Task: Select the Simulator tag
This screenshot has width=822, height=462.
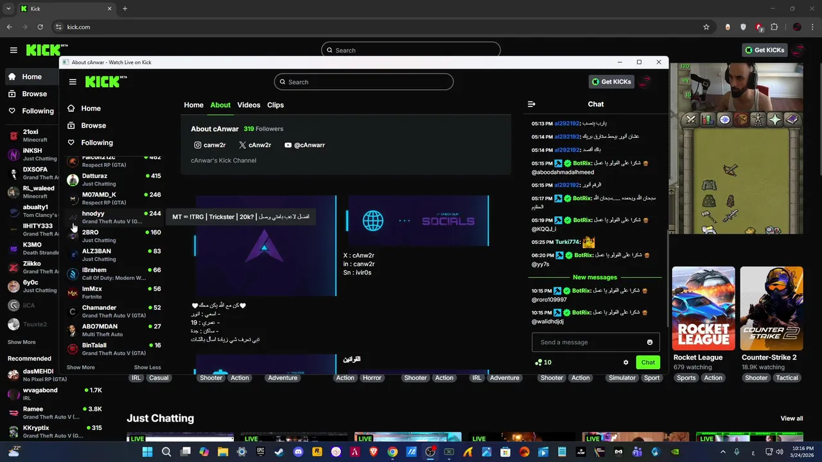Action: pyautogui.click(x=622, y=378)
